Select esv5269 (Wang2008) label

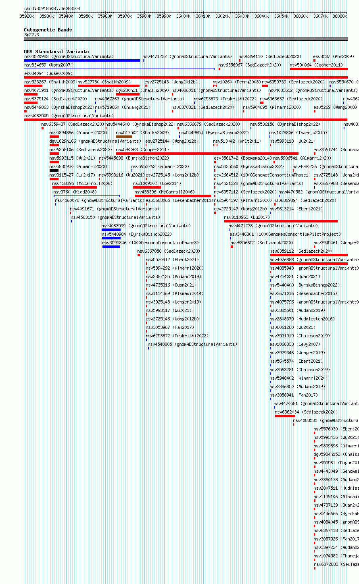coord(335,107)
